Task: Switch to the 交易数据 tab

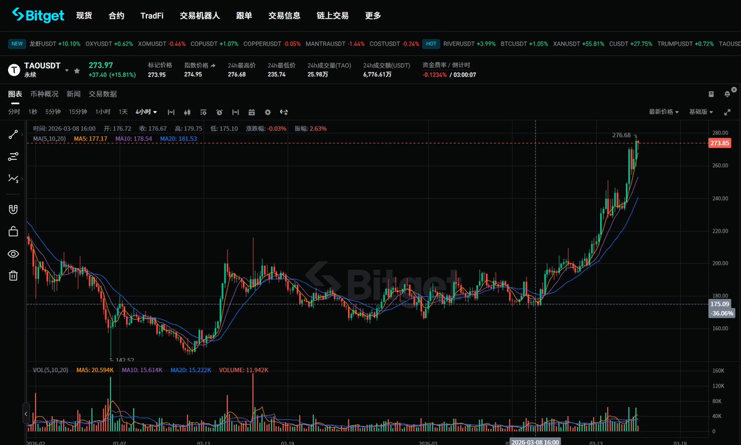Action: coord(103,94)
